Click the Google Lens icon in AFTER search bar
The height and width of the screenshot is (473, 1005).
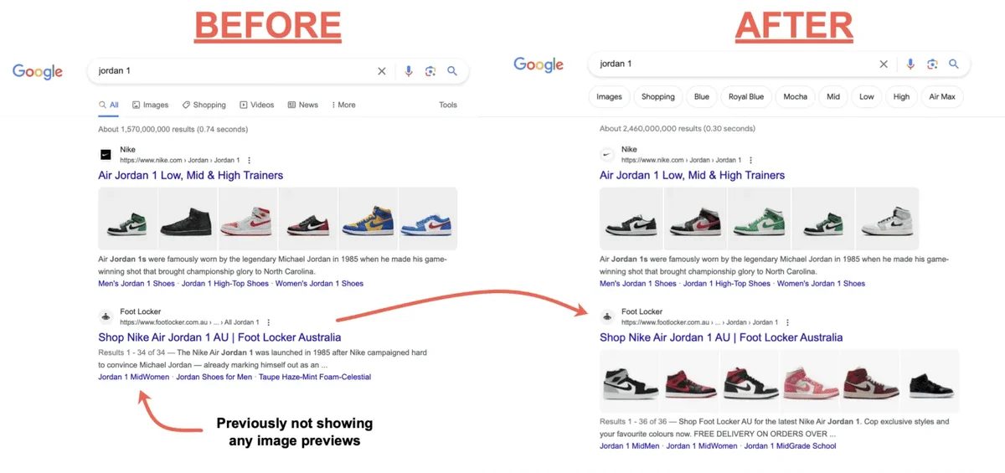931,64
